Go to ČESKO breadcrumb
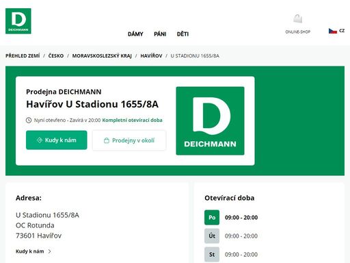Screen dimensions: 350x263 [56, 55]
